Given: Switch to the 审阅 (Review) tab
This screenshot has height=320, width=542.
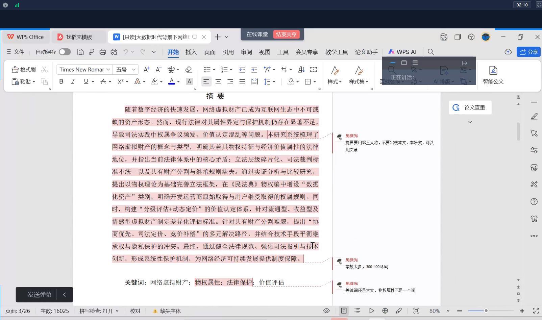Looking at the screenshot, I should [246, 52].
